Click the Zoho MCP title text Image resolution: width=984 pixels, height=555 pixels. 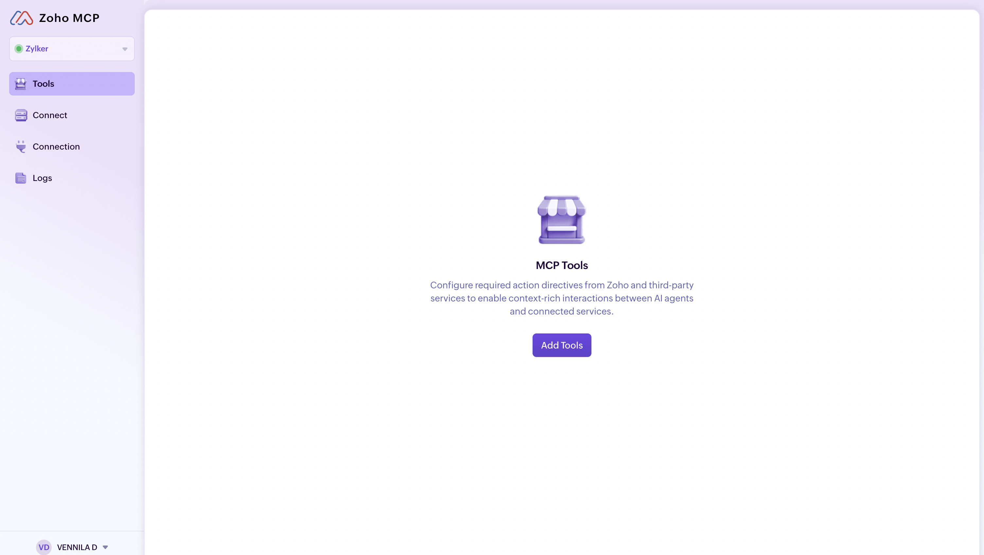coord(69,18)
